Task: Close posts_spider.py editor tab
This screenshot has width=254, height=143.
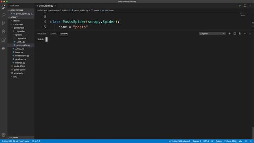Action: coord(55,6)
